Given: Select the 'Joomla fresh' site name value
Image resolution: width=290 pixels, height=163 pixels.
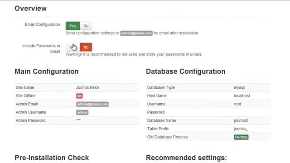Looking at the screenshot, I should tap(87, 87).
